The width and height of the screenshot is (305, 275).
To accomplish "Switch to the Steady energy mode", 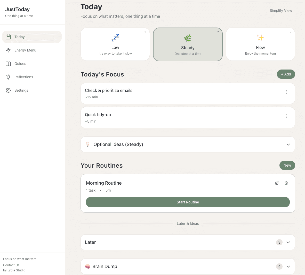I will point(188,44).
